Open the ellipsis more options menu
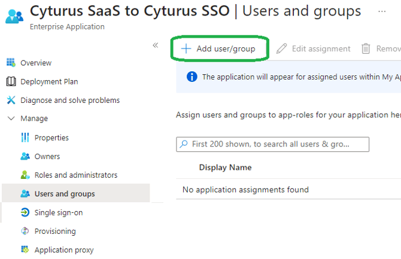401x259 pixels. pyautogui.click(x=382, y=11)
